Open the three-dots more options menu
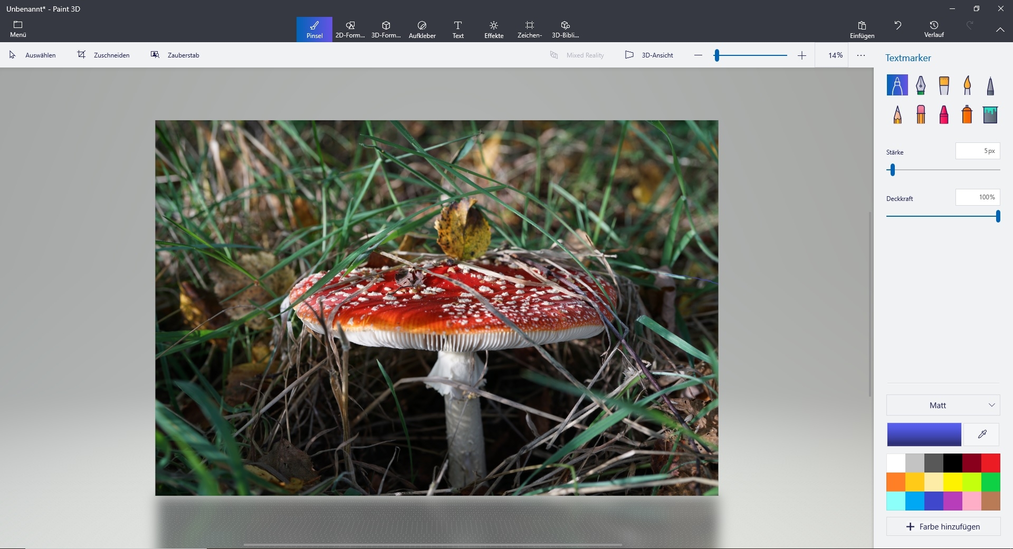1013x549 pixels. tap(861, 55)
